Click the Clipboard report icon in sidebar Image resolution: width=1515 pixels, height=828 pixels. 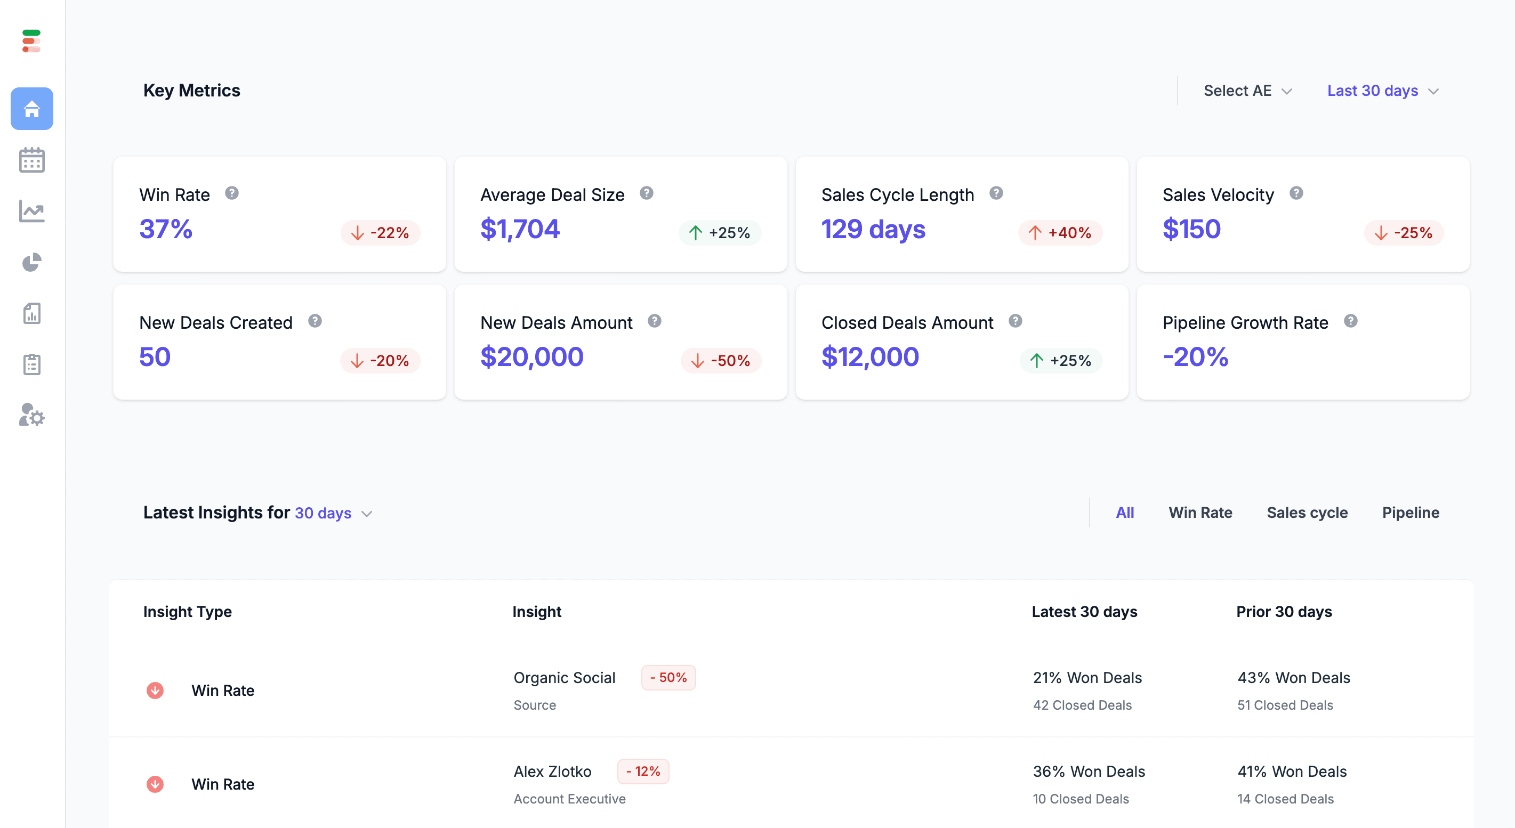click(x=31, y=364)
